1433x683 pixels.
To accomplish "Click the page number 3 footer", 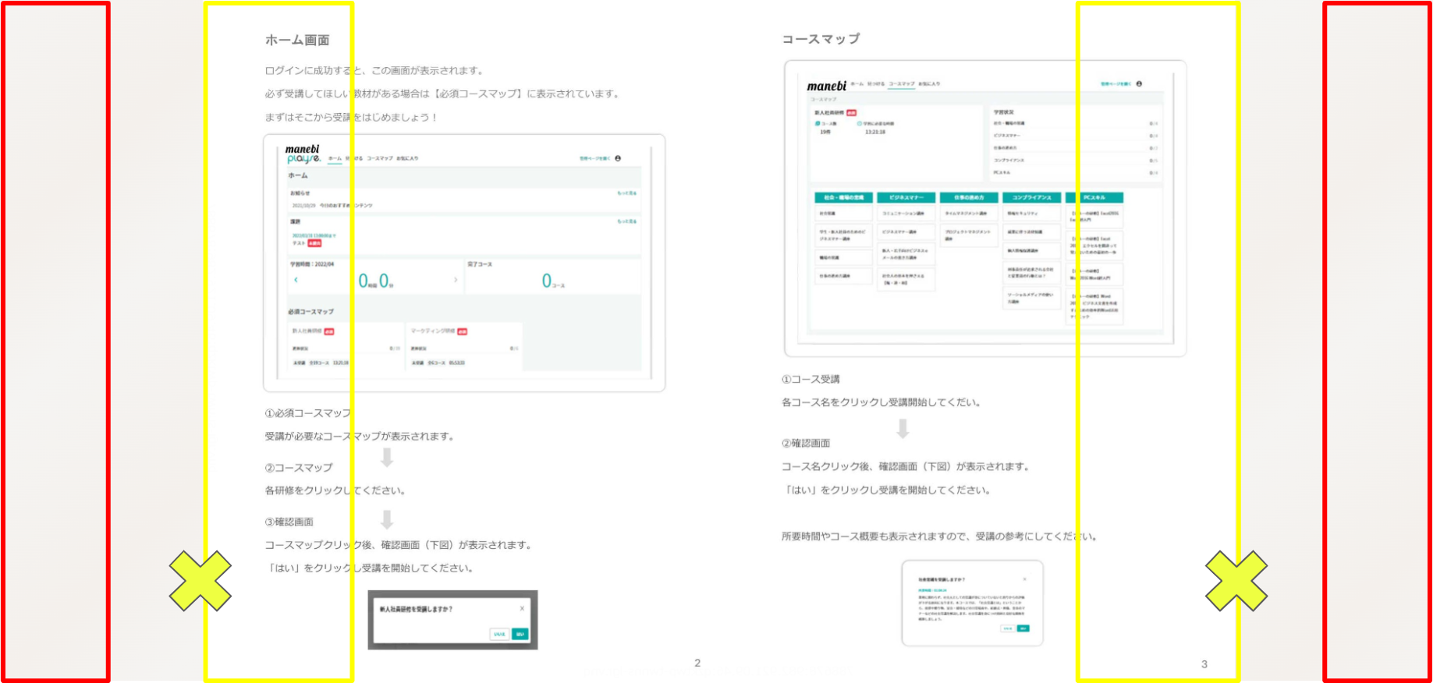I will [x=1204, y=664].
